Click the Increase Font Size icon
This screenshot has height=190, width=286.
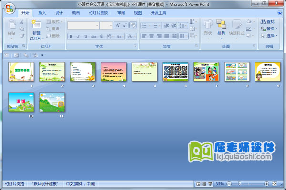118,25
